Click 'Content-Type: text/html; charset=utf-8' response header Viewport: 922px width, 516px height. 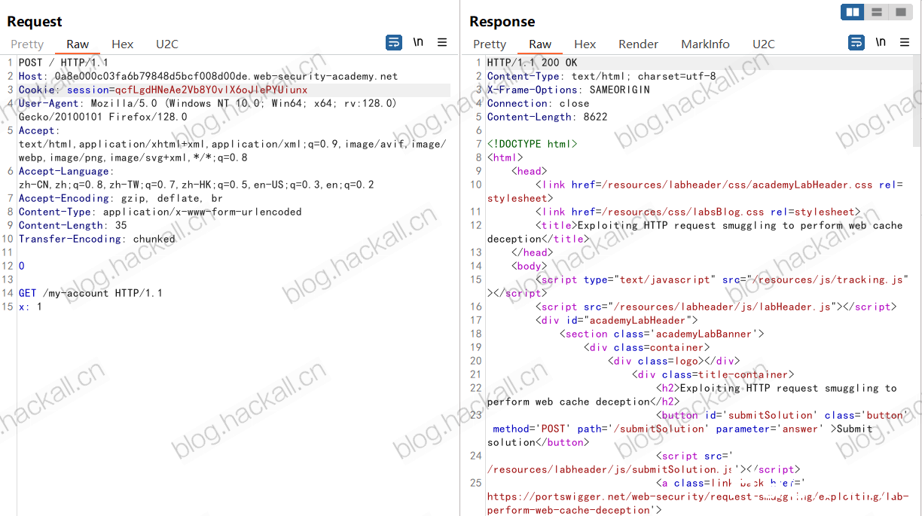[x=602, y=76]
